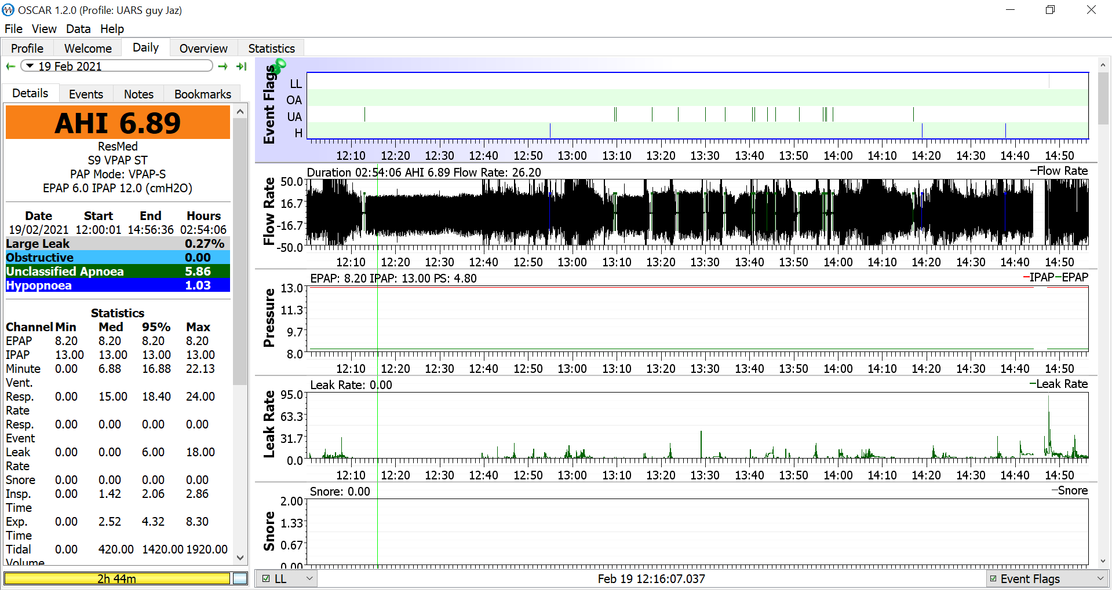Click the IPAP legend label in Pressure graph
Viewport: 1112px width, 590px height.
1038,277
